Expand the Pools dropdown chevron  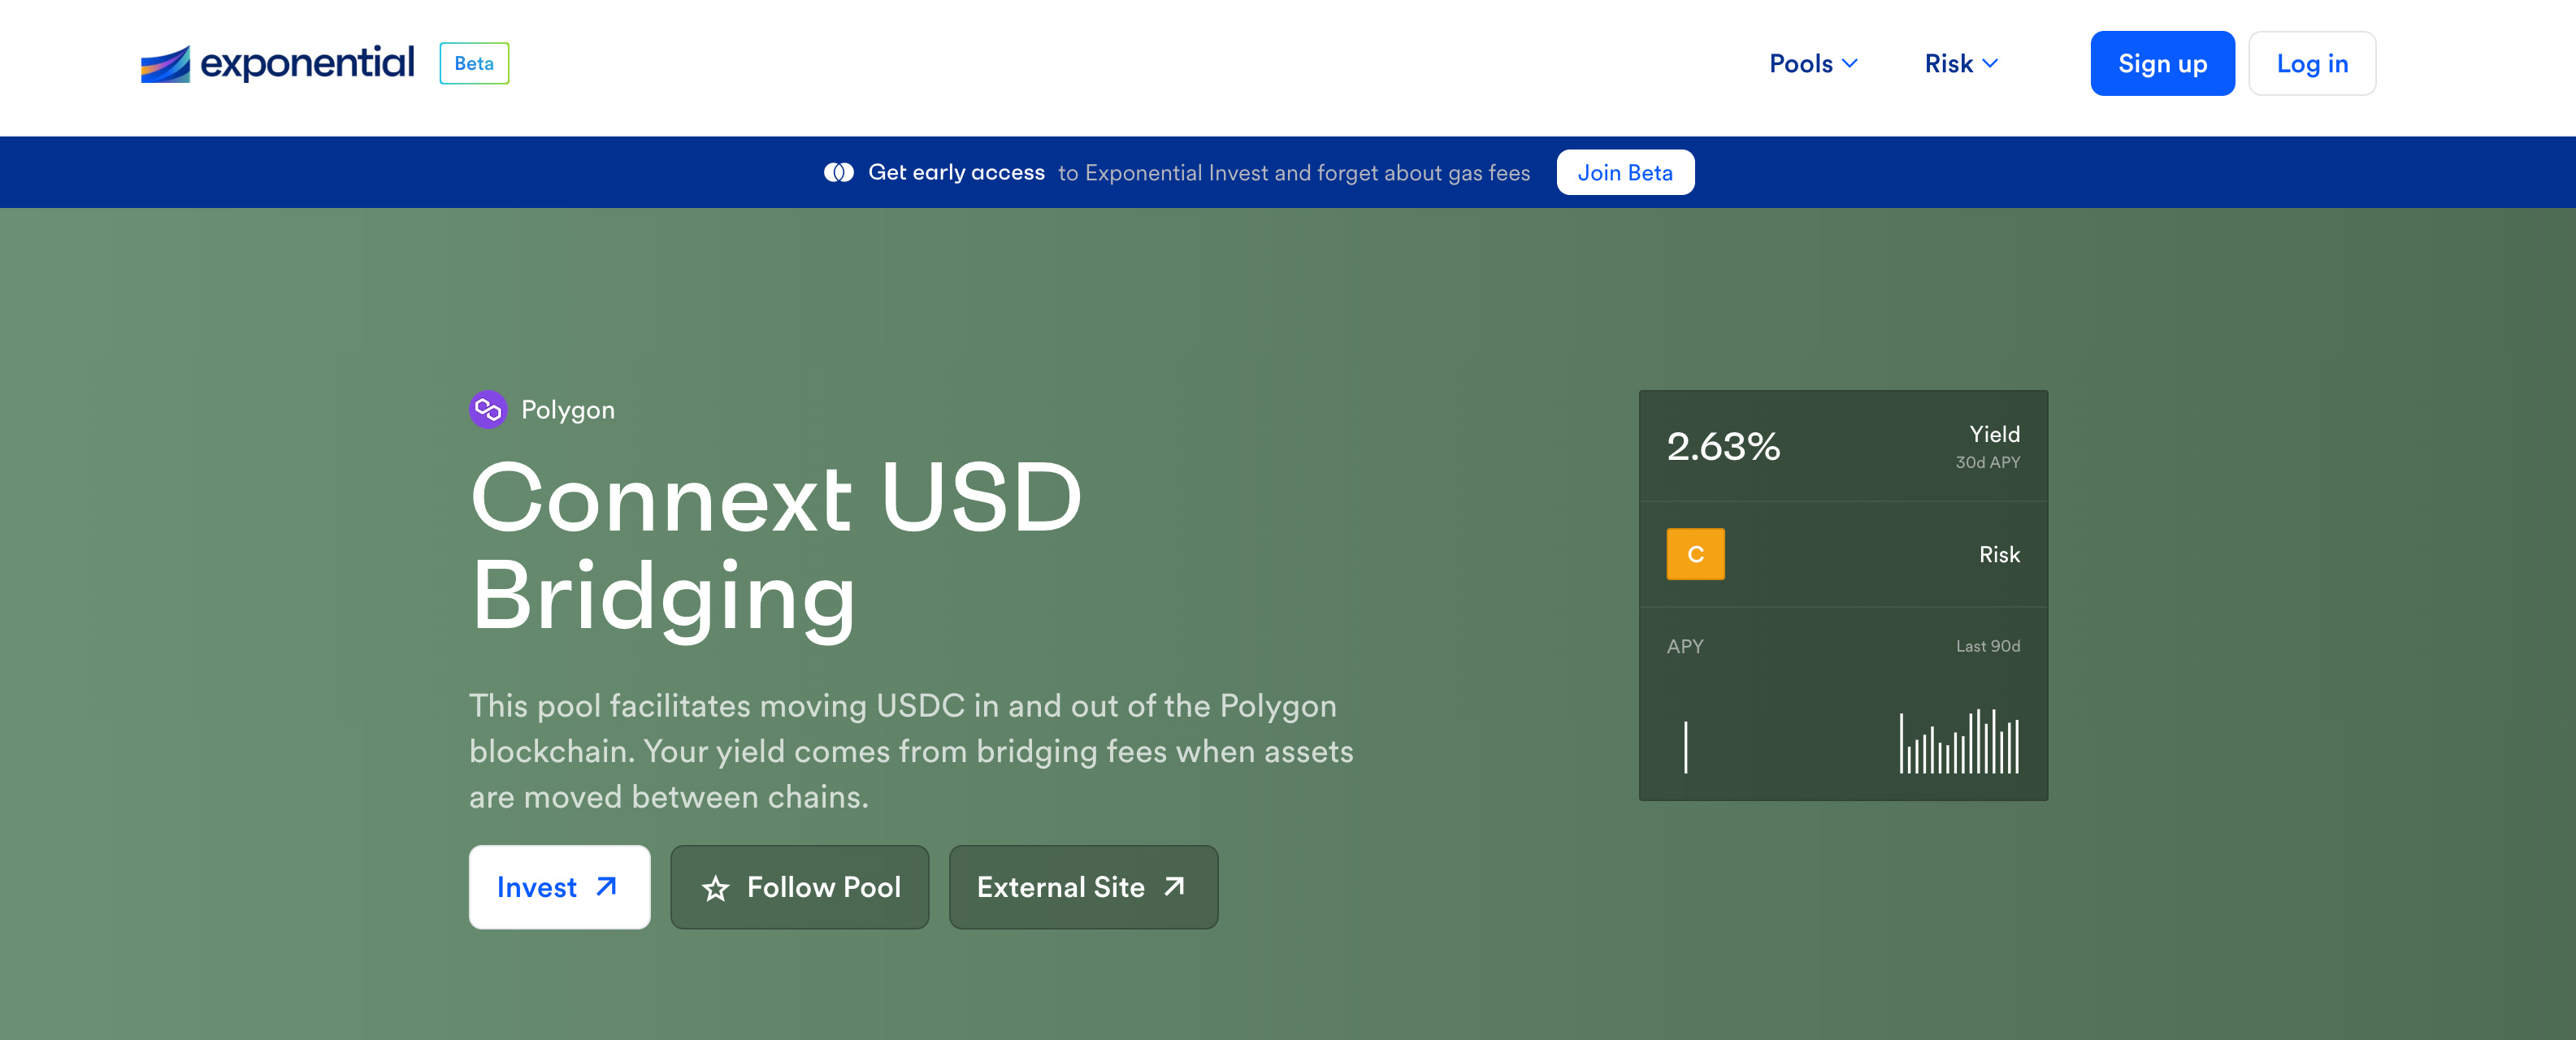click(x=1850, y=63)
